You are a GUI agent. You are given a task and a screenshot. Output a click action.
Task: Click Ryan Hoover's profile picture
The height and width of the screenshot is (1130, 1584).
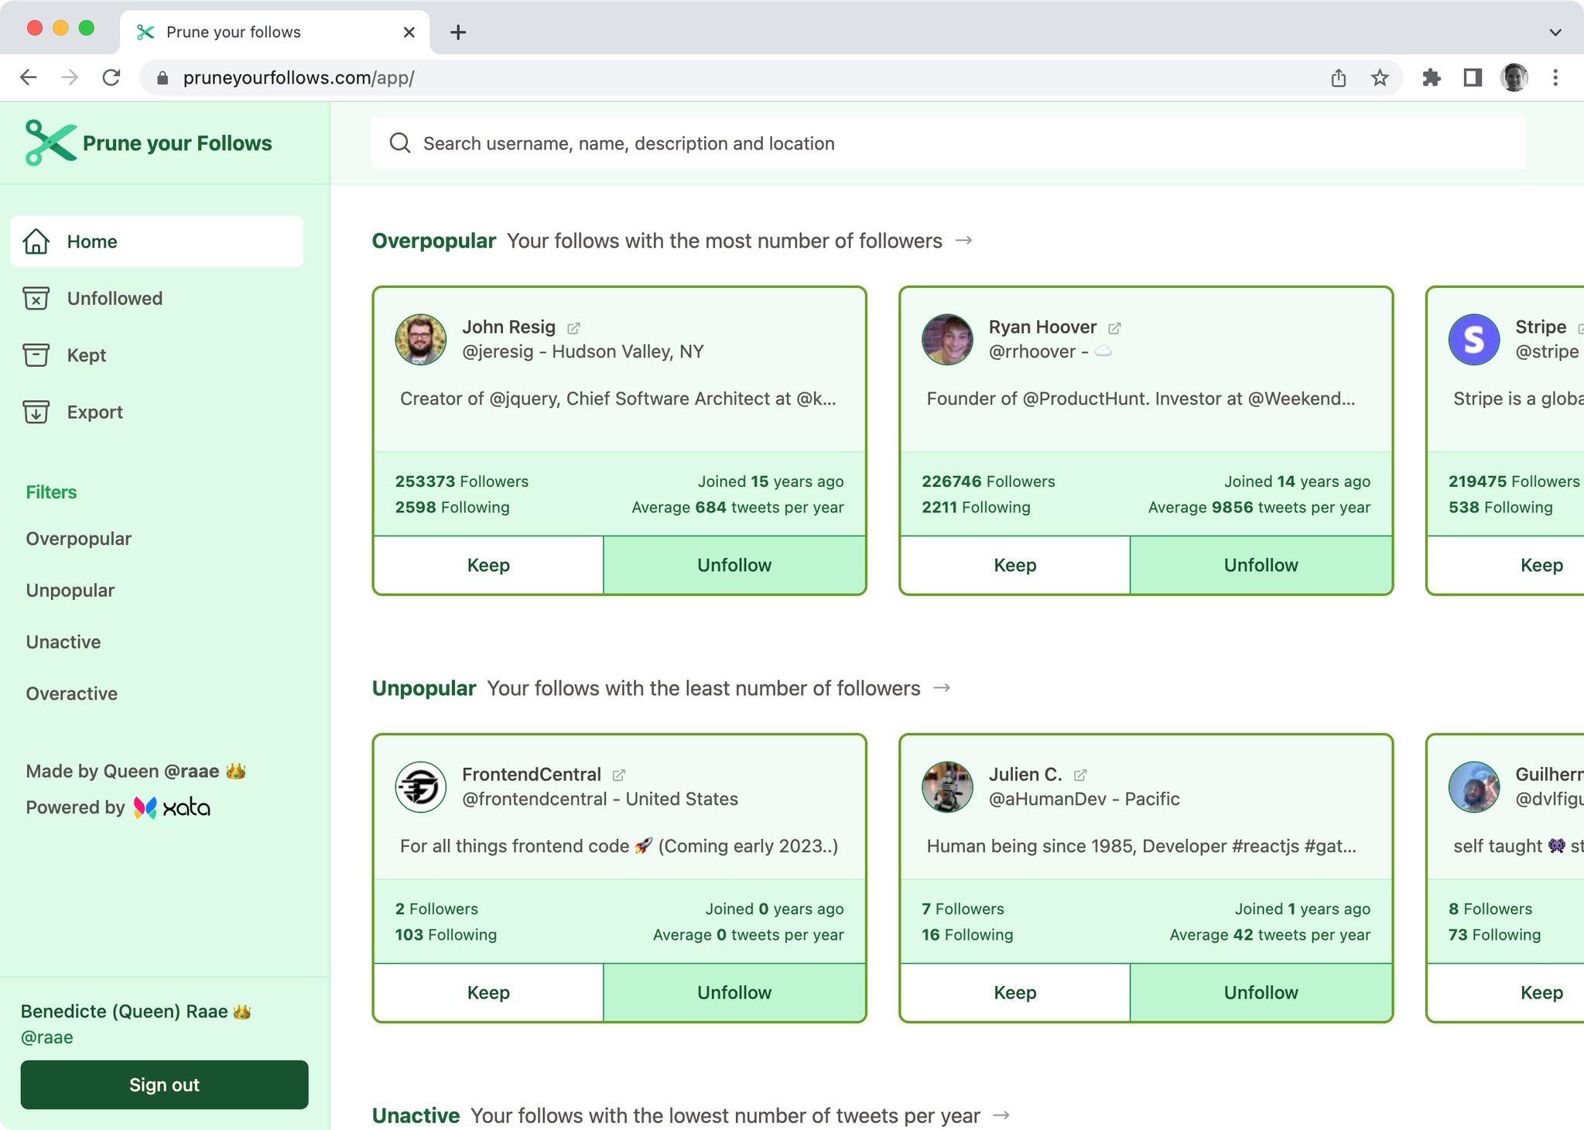coord(947,339)
